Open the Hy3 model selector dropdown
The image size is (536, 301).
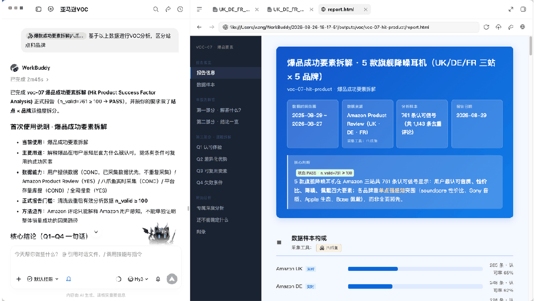click(138, 279)
